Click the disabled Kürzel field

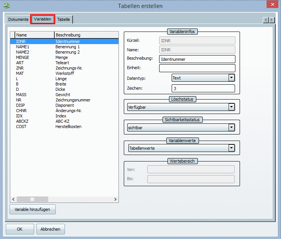click(x=197, y=41)
